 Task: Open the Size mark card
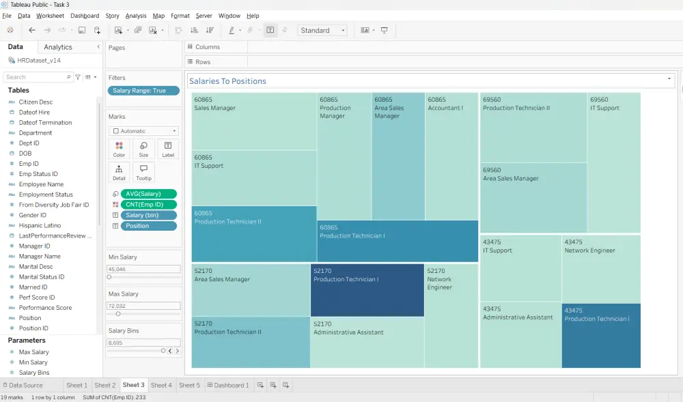(143, 149)
